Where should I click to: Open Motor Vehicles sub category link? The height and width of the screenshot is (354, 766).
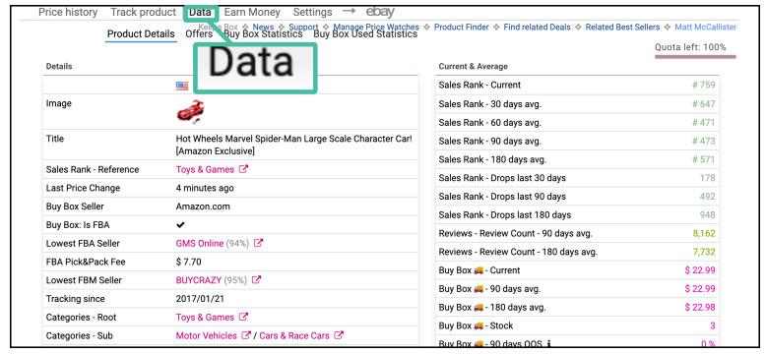pyautogui.click(x=206, y=336)
